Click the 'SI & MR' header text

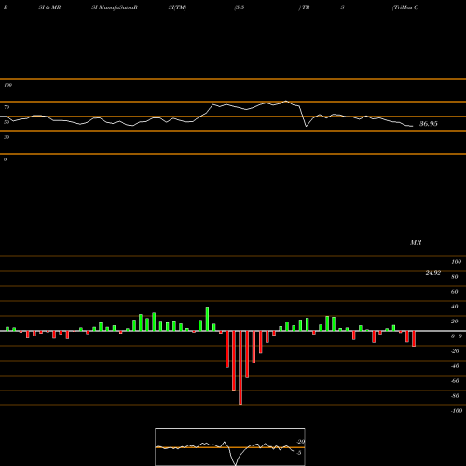click(x=49, y=7)
